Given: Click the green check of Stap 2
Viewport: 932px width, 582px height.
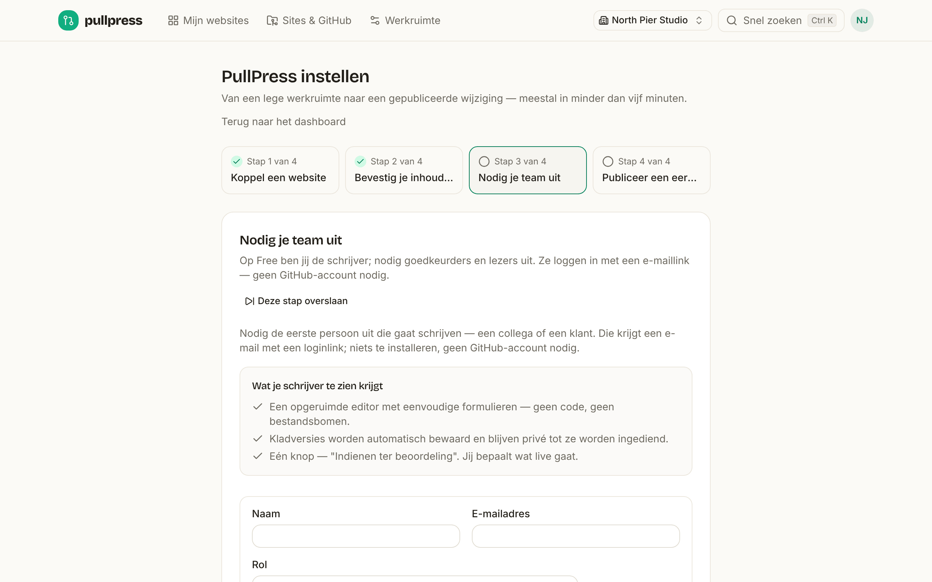Looking at the screenshot, I should tap(360, 161).
